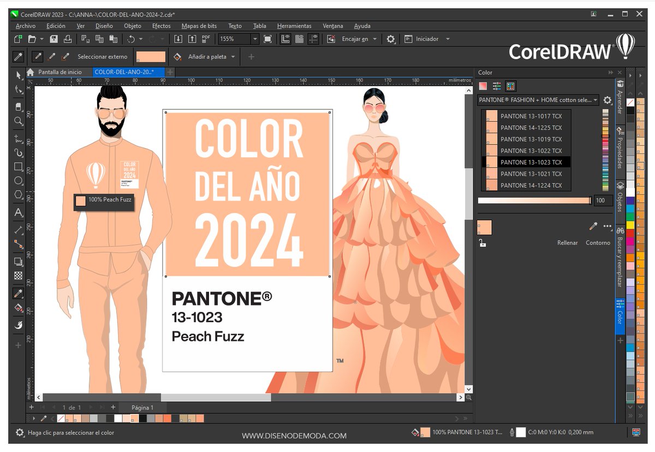Open the Options gear in standard toolbar
This screenshot has height=452, width=655.
[391, 39]
